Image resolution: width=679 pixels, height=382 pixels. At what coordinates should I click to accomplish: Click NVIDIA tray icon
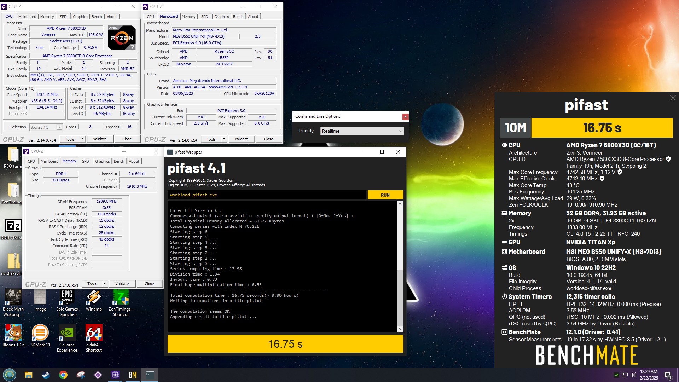point(616,375)
